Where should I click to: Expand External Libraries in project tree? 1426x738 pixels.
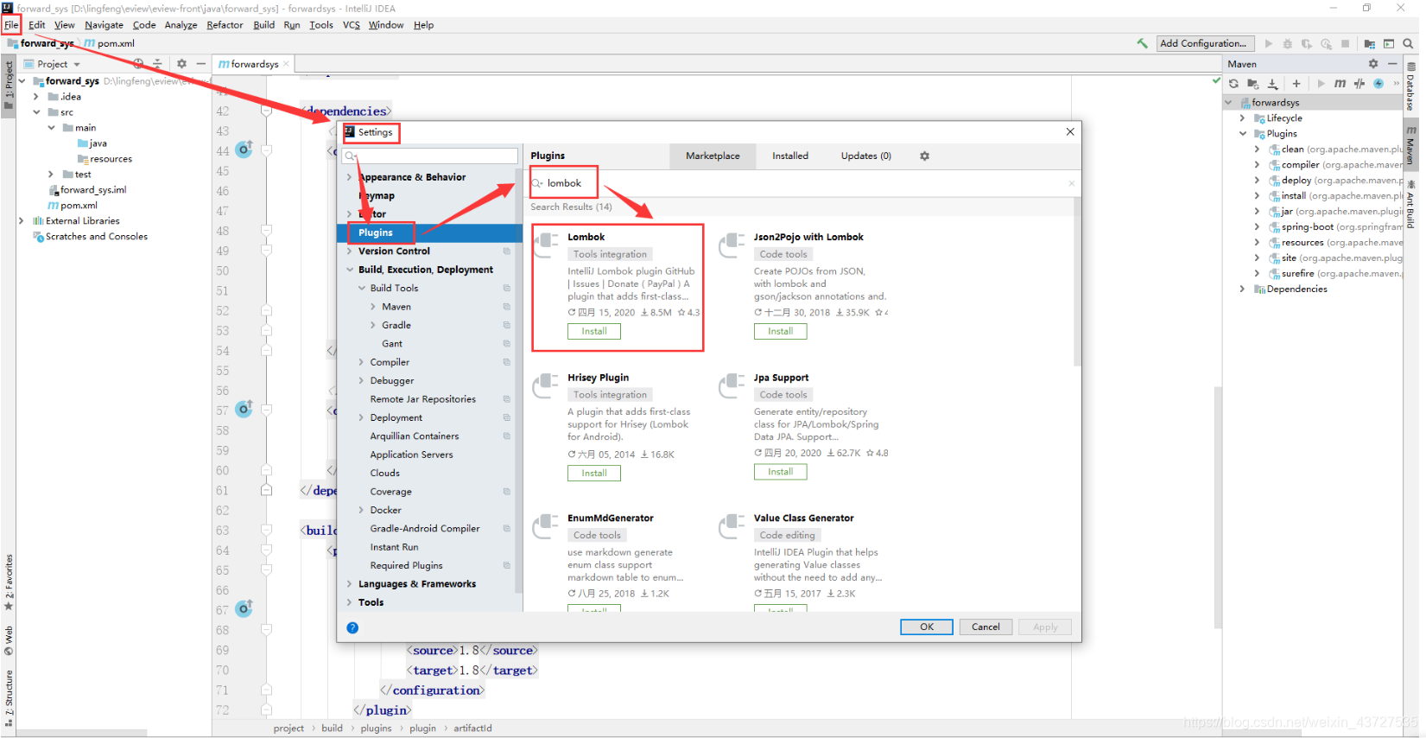pos(22,221)
